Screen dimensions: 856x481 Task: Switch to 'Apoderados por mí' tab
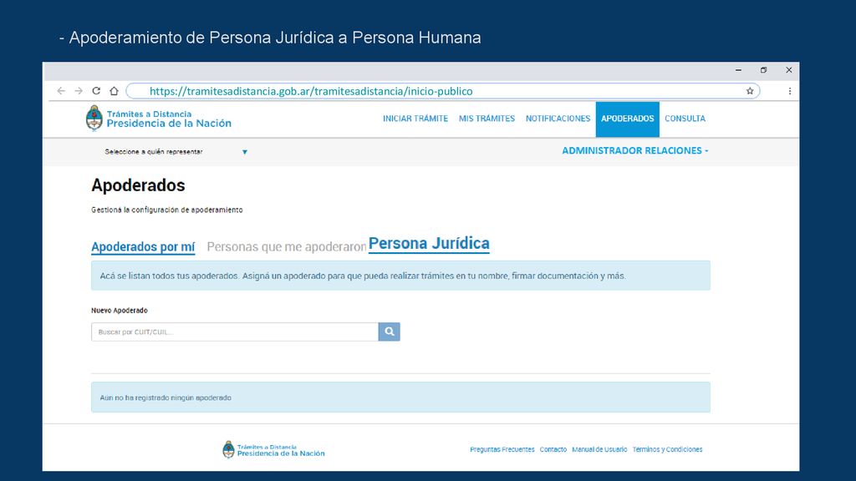tap(143, 247)
